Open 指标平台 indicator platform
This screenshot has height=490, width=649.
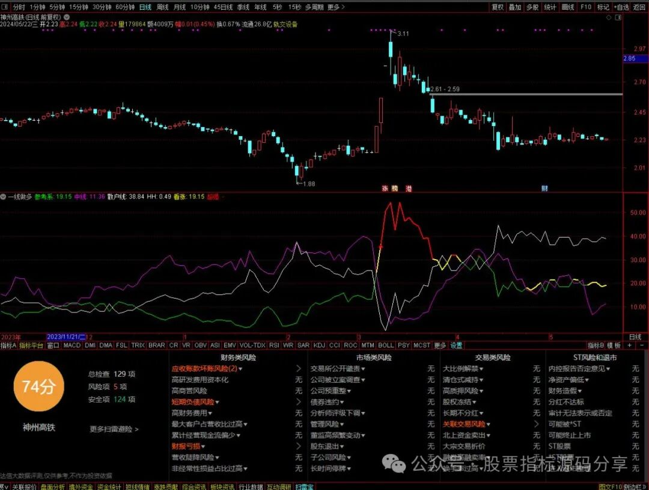click(31, 345)
